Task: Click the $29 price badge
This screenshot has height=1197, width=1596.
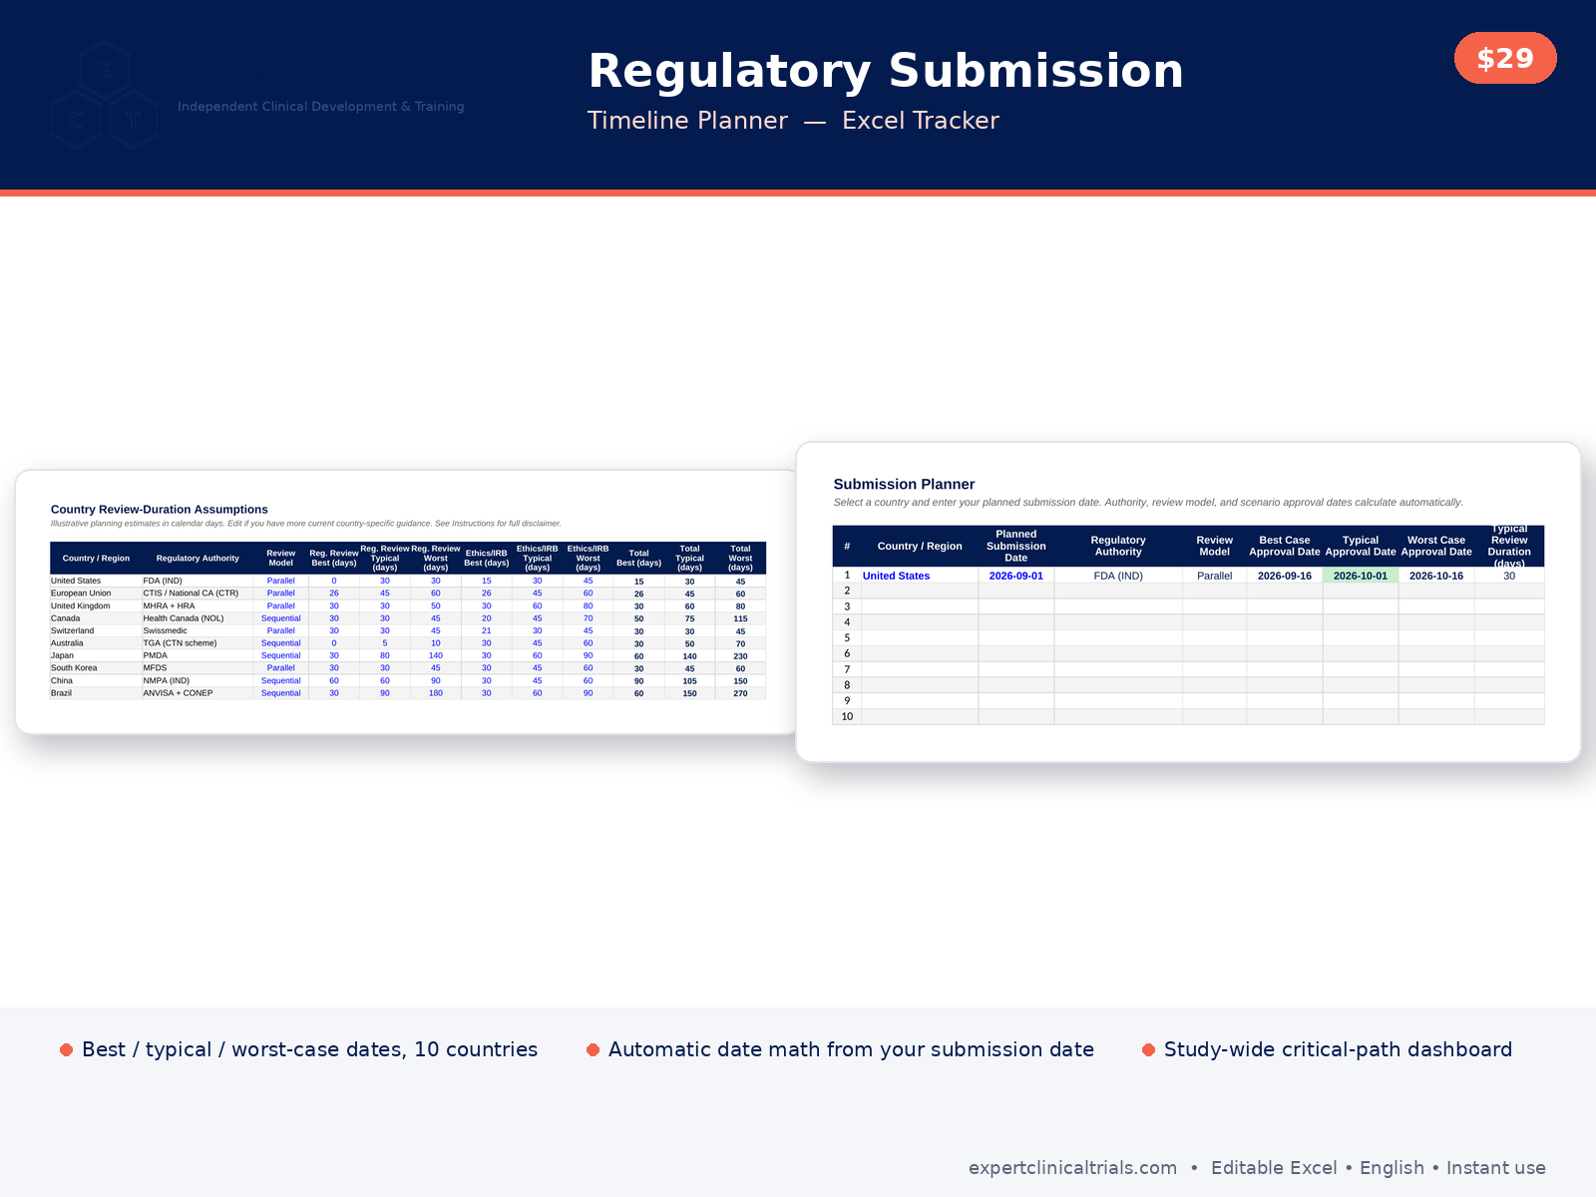Action: click(1505, 58)
